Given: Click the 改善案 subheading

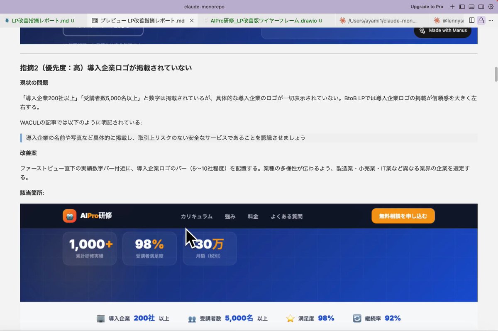Looking at the screenshot, I should click(x=28, y=153).
